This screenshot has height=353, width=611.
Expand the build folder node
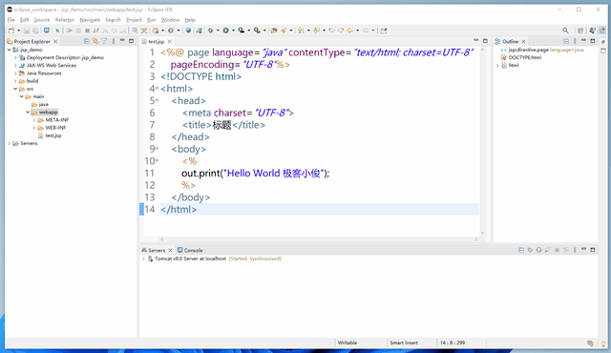tap(15, 81)
